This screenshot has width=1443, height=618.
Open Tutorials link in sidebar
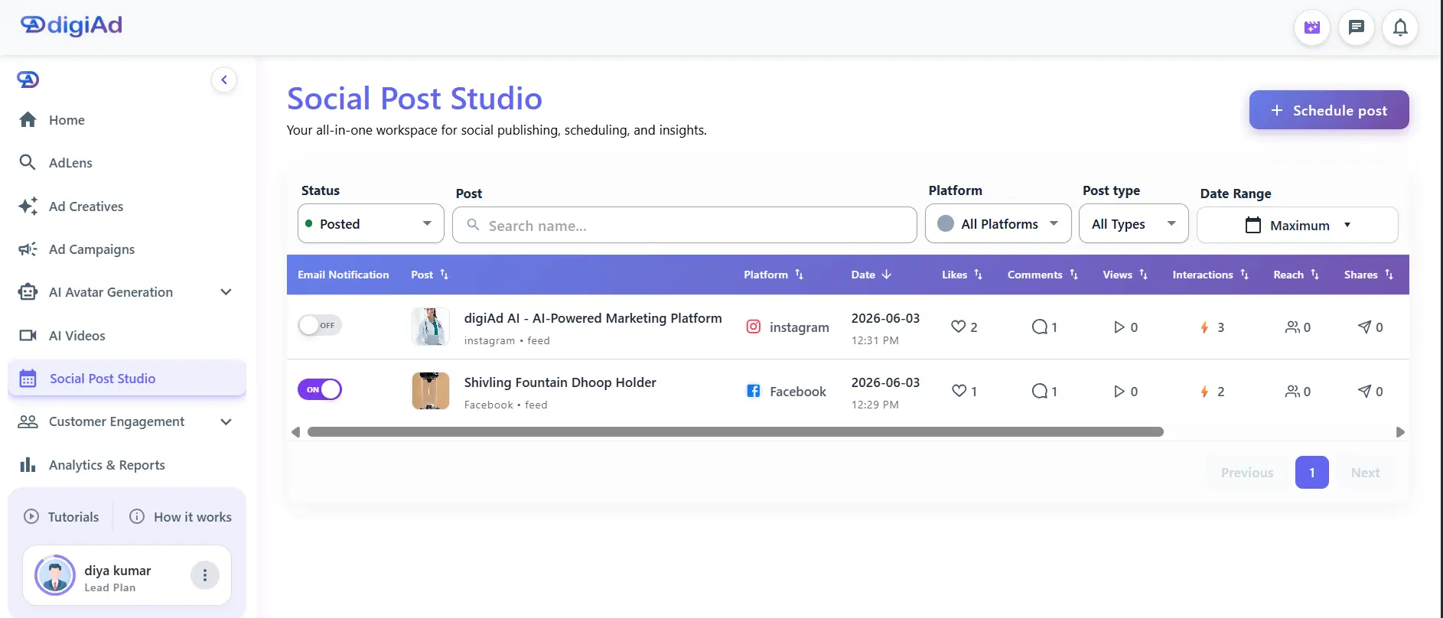(61, 516)
